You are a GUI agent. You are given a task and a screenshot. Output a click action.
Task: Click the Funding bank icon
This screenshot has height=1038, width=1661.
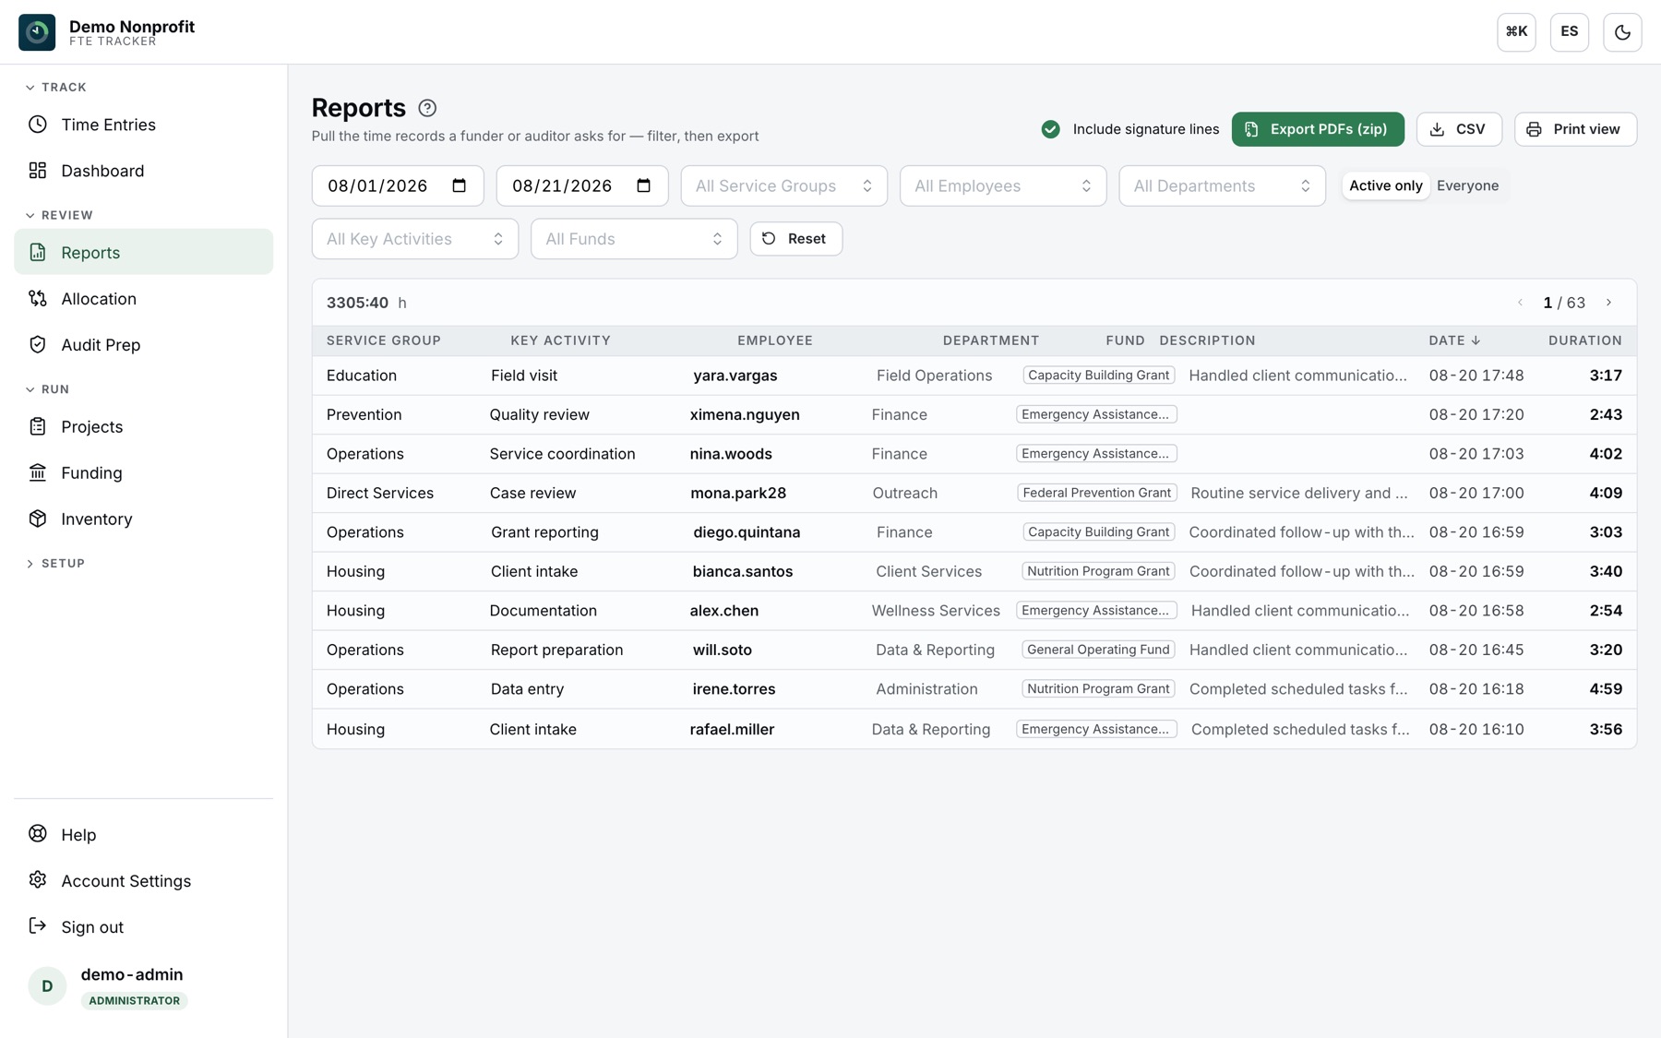[38, 472]
